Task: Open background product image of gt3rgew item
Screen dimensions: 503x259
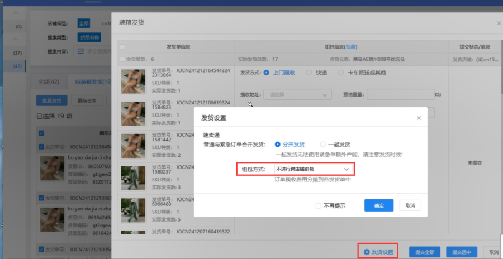Action: pyautogui.click(x=53, y=219)
